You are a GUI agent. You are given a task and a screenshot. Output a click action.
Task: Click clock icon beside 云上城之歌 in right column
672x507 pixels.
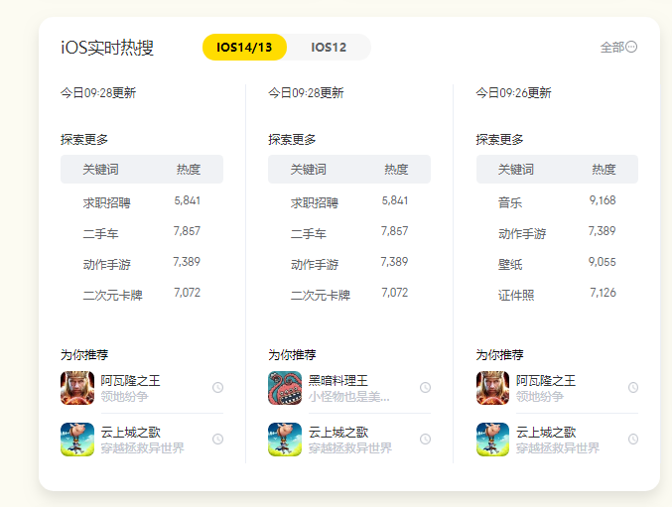click(x=633, y=439)
